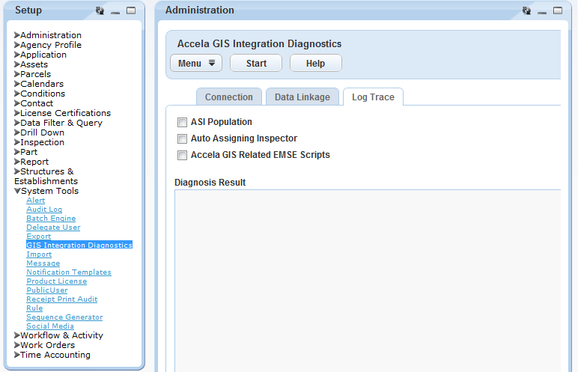Minimize the Setup panel
Image resolution: width=578 pixels, height=372 pixels.
coord(115,11)
